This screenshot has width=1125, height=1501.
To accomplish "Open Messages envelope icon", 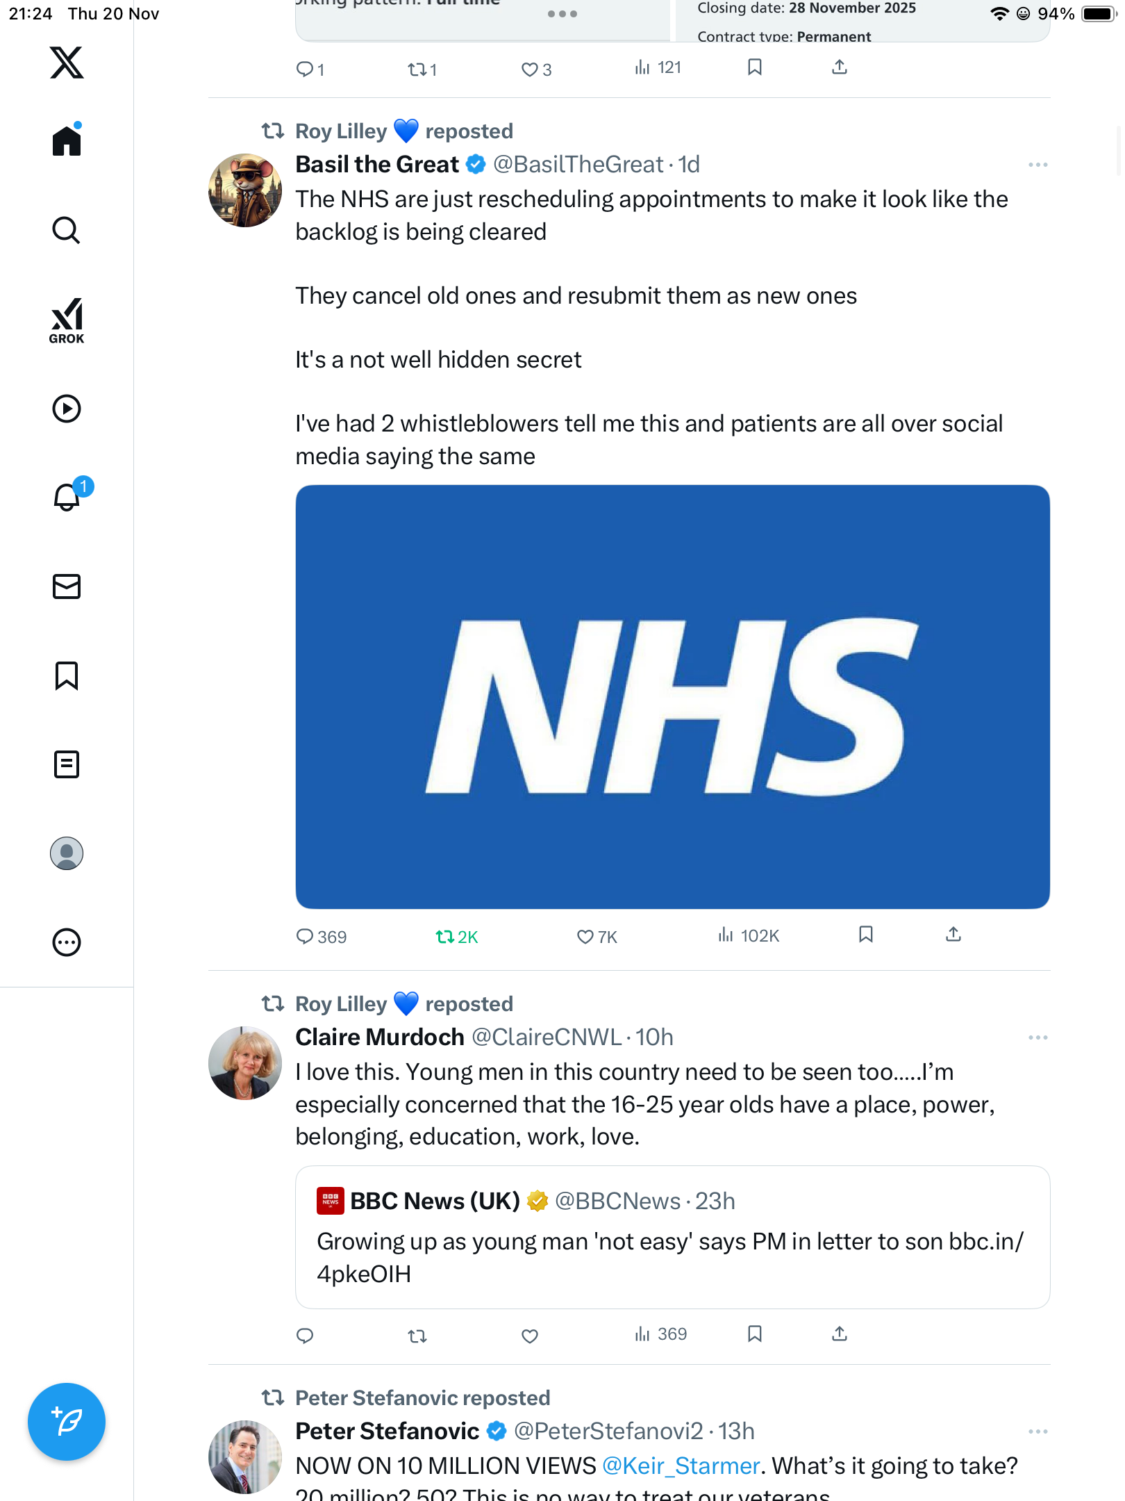I will click(67, 587).
